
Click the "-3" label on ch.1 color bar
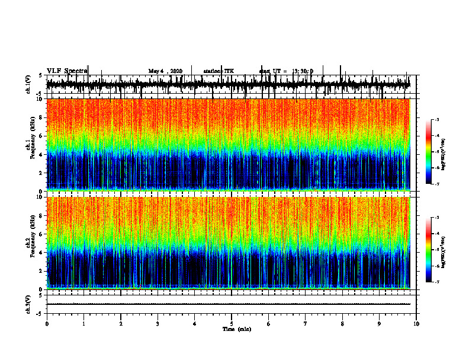tap(437, 119)
